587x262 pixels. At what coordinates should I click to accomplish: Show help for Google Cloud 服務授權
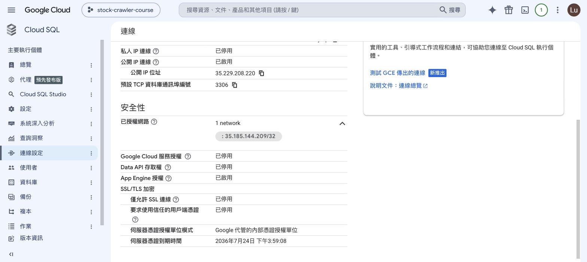coord(188,156)
